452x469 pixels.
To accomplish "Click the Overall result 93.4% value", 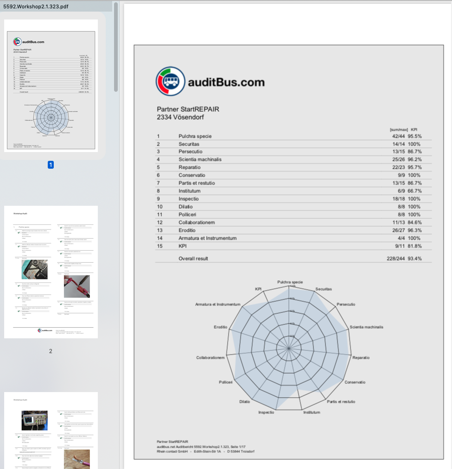I will (414, 259).
